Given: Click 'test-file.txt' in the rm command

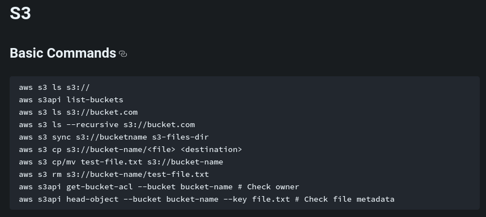Looking at the screenshot, I should tap(178, 175).
